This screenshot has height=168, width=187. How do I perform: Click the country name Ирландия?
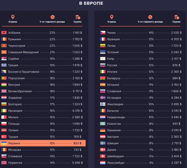point(16,111)
